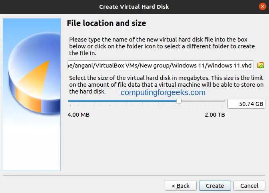269x193 pixels.
Task: Click the 'Select the size' description paragraph
Action: tap(166, 85)
